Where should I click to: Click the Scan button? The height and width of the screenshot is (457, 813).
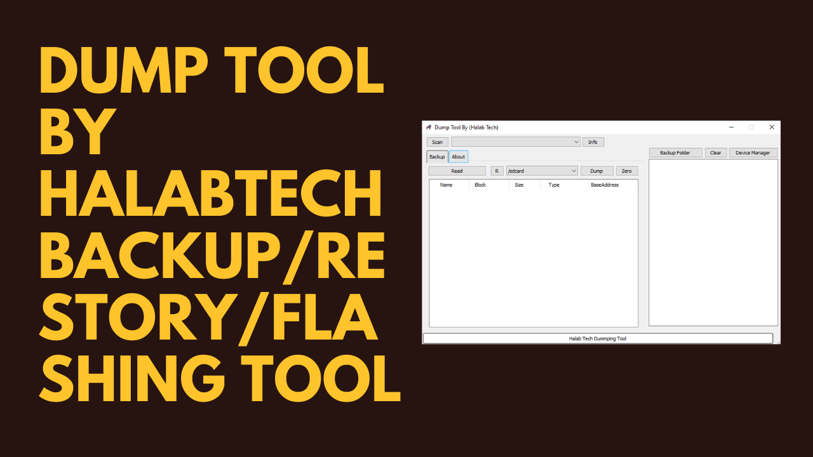tap(438, 142)
